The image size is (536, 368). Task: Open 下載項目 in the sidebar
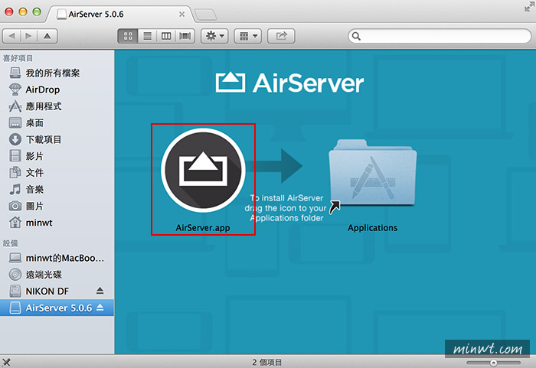pyautogui.click(x=57, y=139)
